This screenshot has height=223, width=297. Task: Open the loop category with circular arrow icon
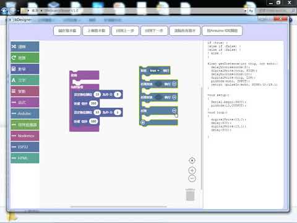(x=25, y=58)
